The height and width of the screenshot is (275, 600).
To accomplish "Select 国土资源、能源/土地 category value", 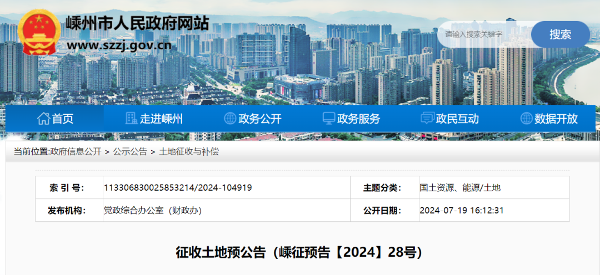I will pos(460,187).
